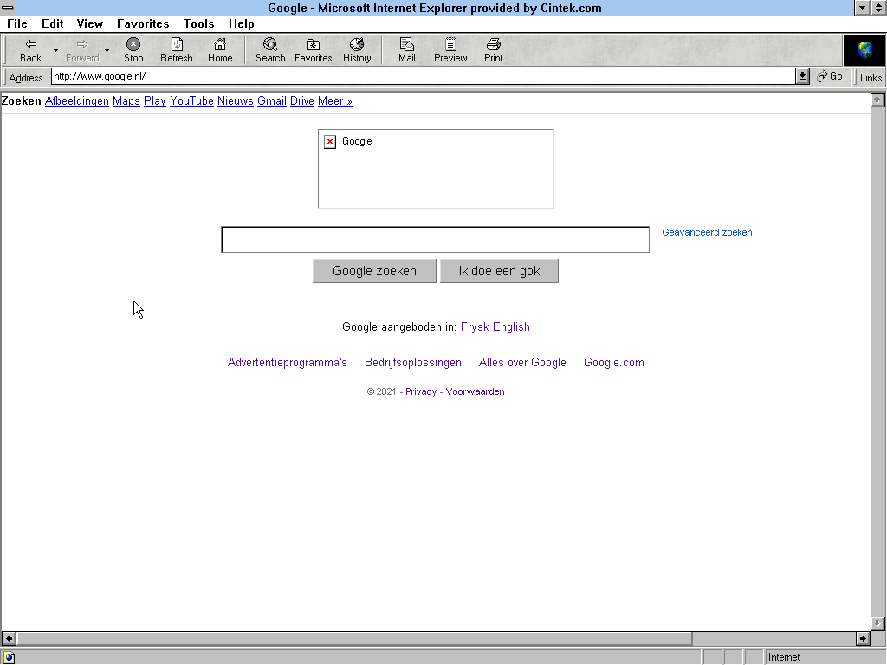Click the status bar page icon
The height and width of the screenshot is (665, 887).
[x=9, y=657]
